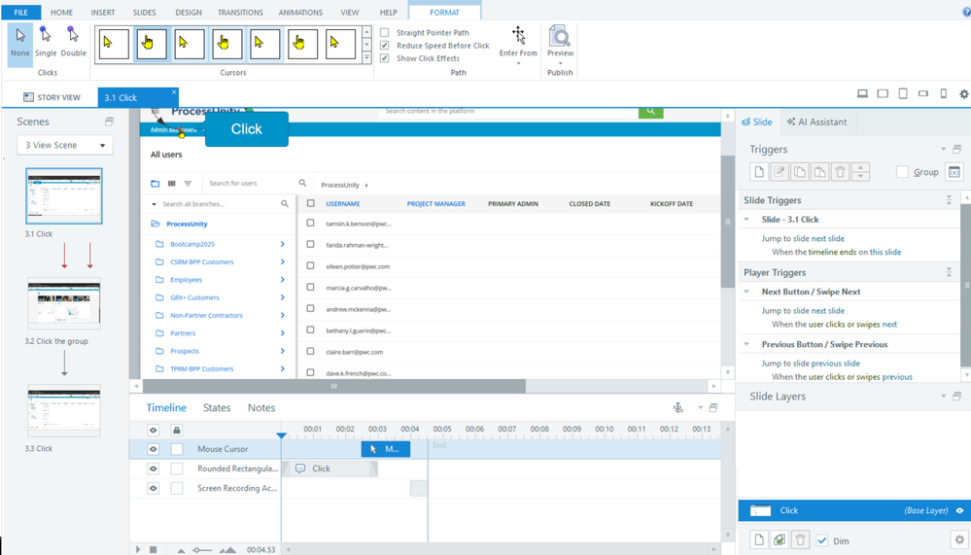Uncheck Reduce Speed Before Click
971x555 pixels.
(x=385, y=46)
